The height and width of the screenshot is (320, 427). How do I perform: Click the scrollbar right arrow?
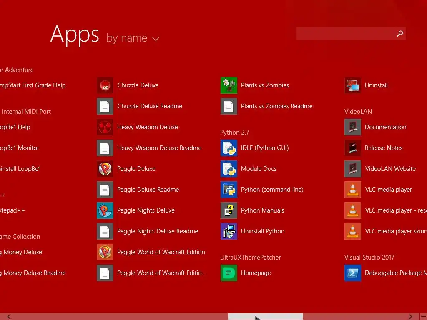coord(410,317)
